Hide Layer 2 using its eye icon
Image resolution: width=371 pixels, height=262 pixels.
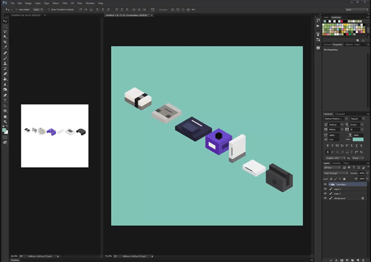pos(325,193)
